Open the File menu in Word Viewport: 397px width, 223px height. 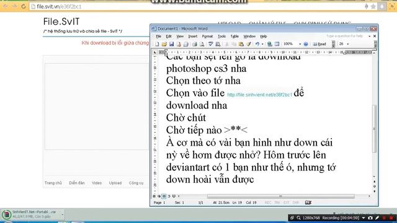pyautogui.click(x=159, y=37)
